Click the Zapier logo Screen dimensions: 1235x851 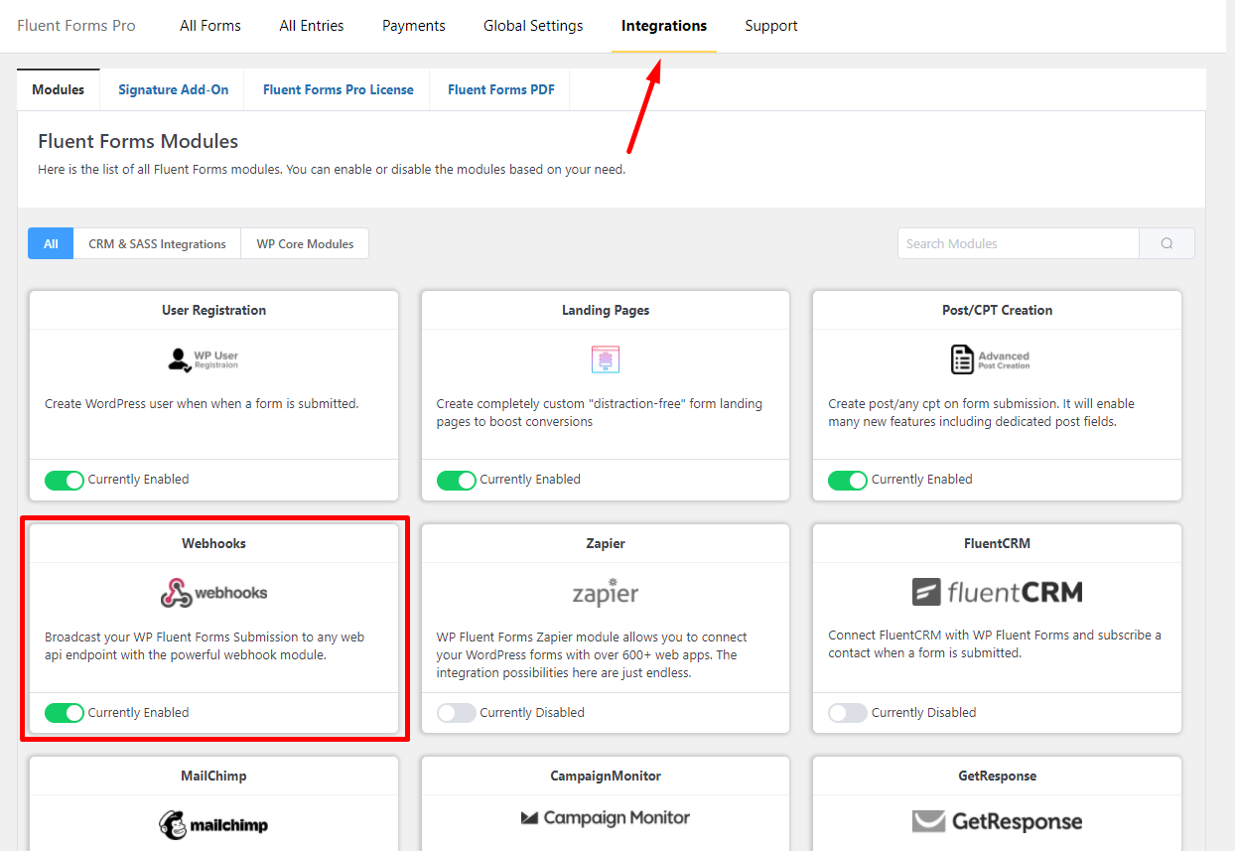606,592
